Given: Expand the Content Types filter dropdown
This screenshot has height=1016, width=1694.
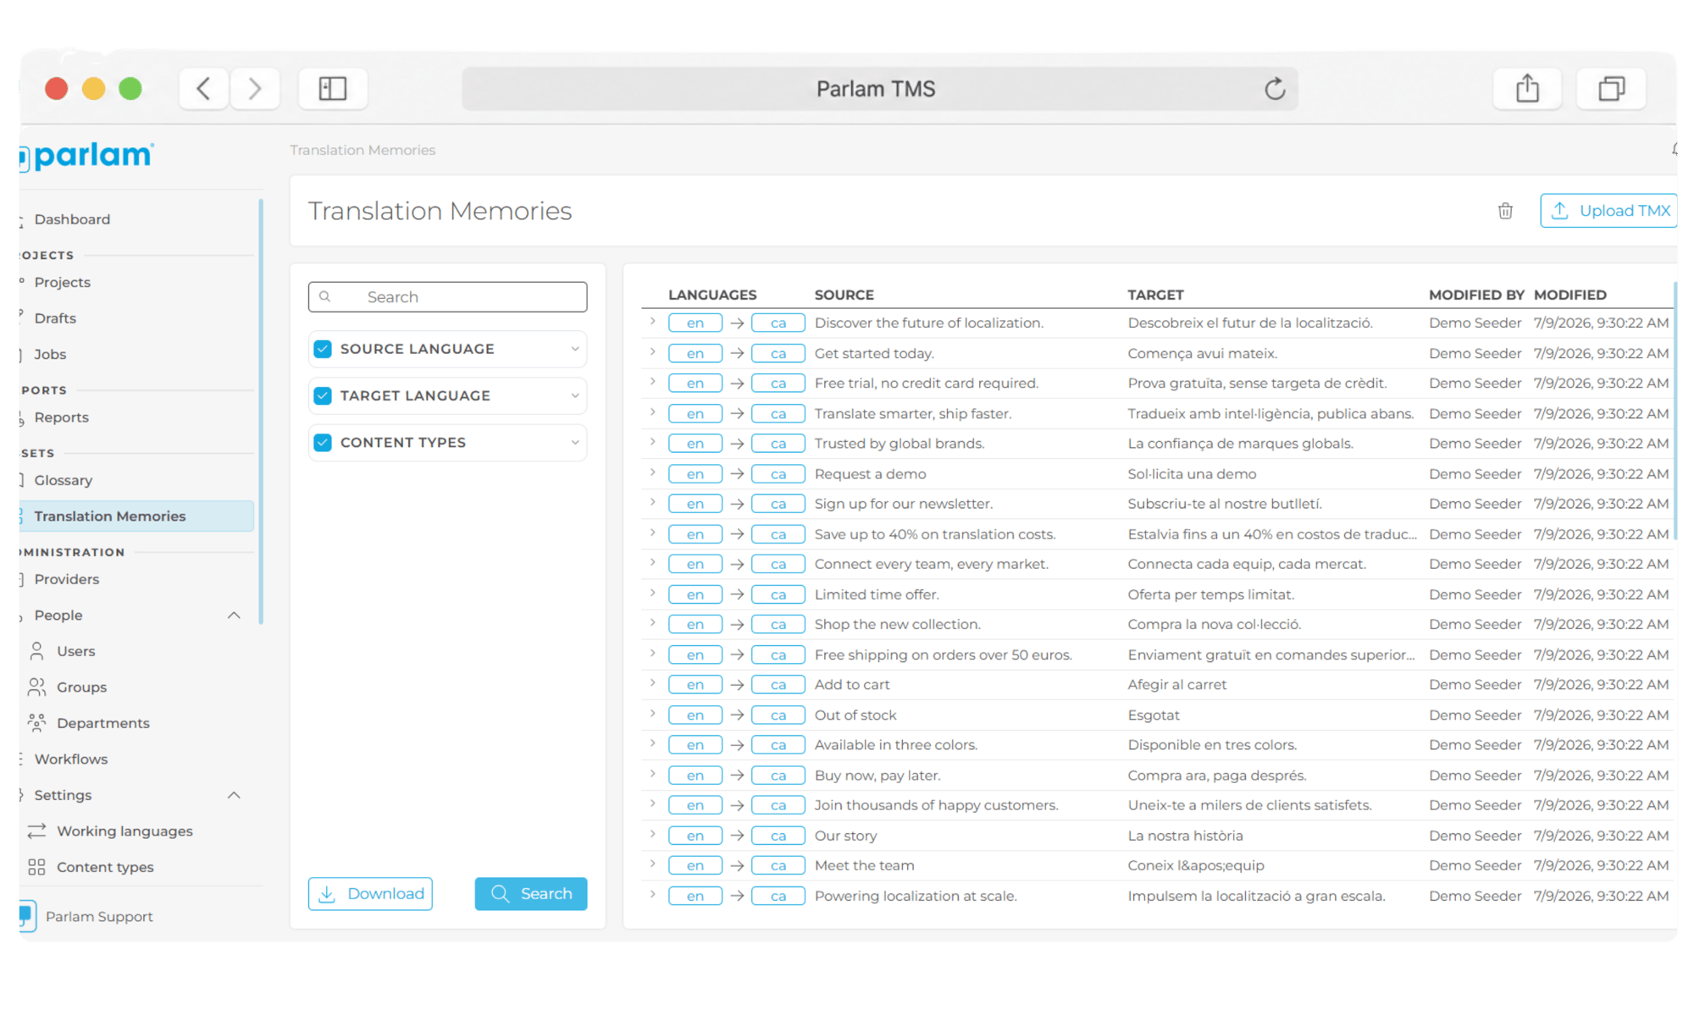Looking at the screenshot, I should [x=575, y=442].
